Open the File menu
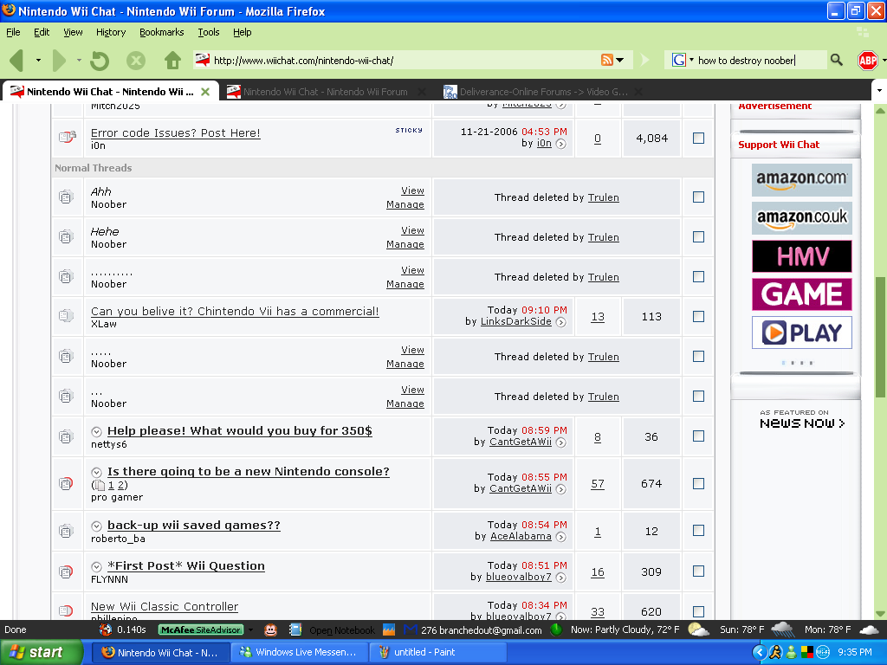This screenshot has width=887, height=665. coord(13,32)
